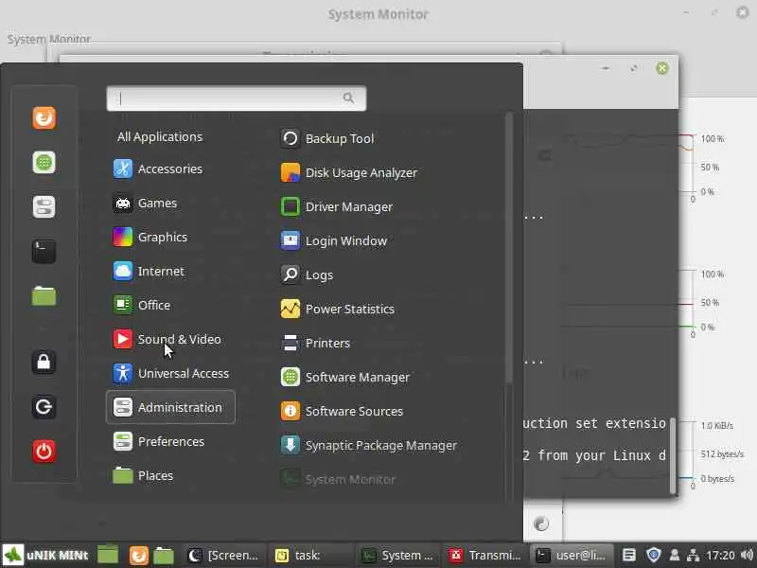Viewport: 757px width, 568px height.
Task: Open Login Window settings
Action: click(x=334, y=240)
